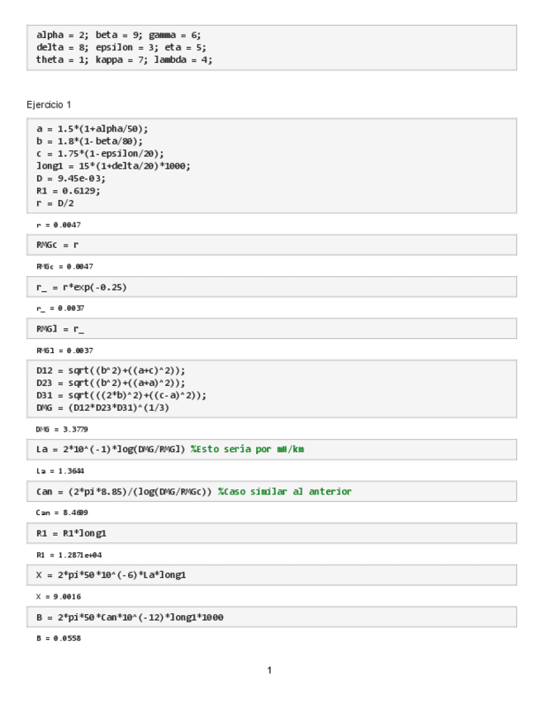
Task: Click the r_ = r*exp(-0.25) code cell
Action: coord(83,287)
